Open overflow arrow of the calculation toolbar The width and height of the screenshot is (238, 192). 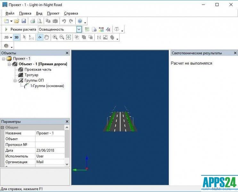click(x=122, y=31)
